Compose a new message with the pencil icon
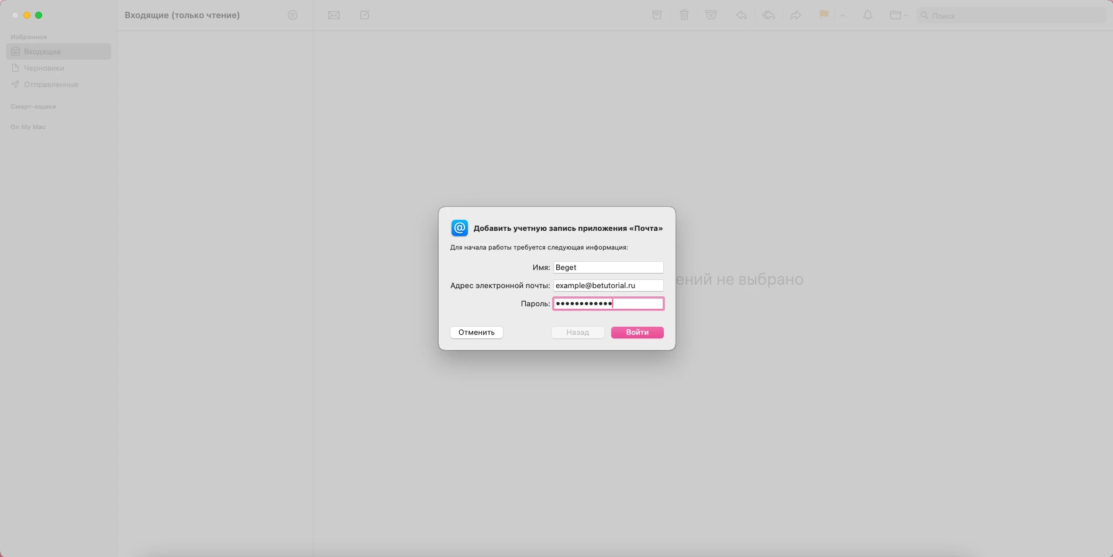Image resolution: width=1113 pixels, height=557 pixels. [365, 15]
